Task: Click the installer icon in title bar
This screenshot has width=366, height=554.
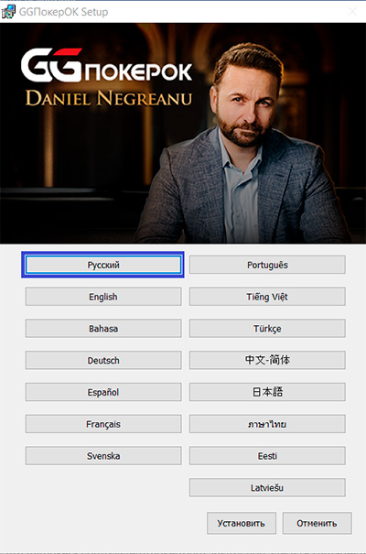Action: (x=8, y=12)
